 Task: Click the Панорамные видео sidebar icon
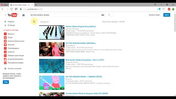tap(5, 63)
